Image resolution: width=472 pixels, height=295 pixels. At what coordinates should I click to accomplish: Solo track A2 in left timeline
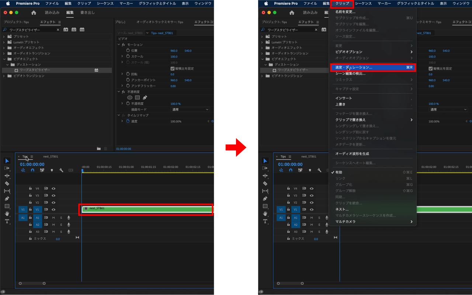pyautogui.click(x=61, y=225)
